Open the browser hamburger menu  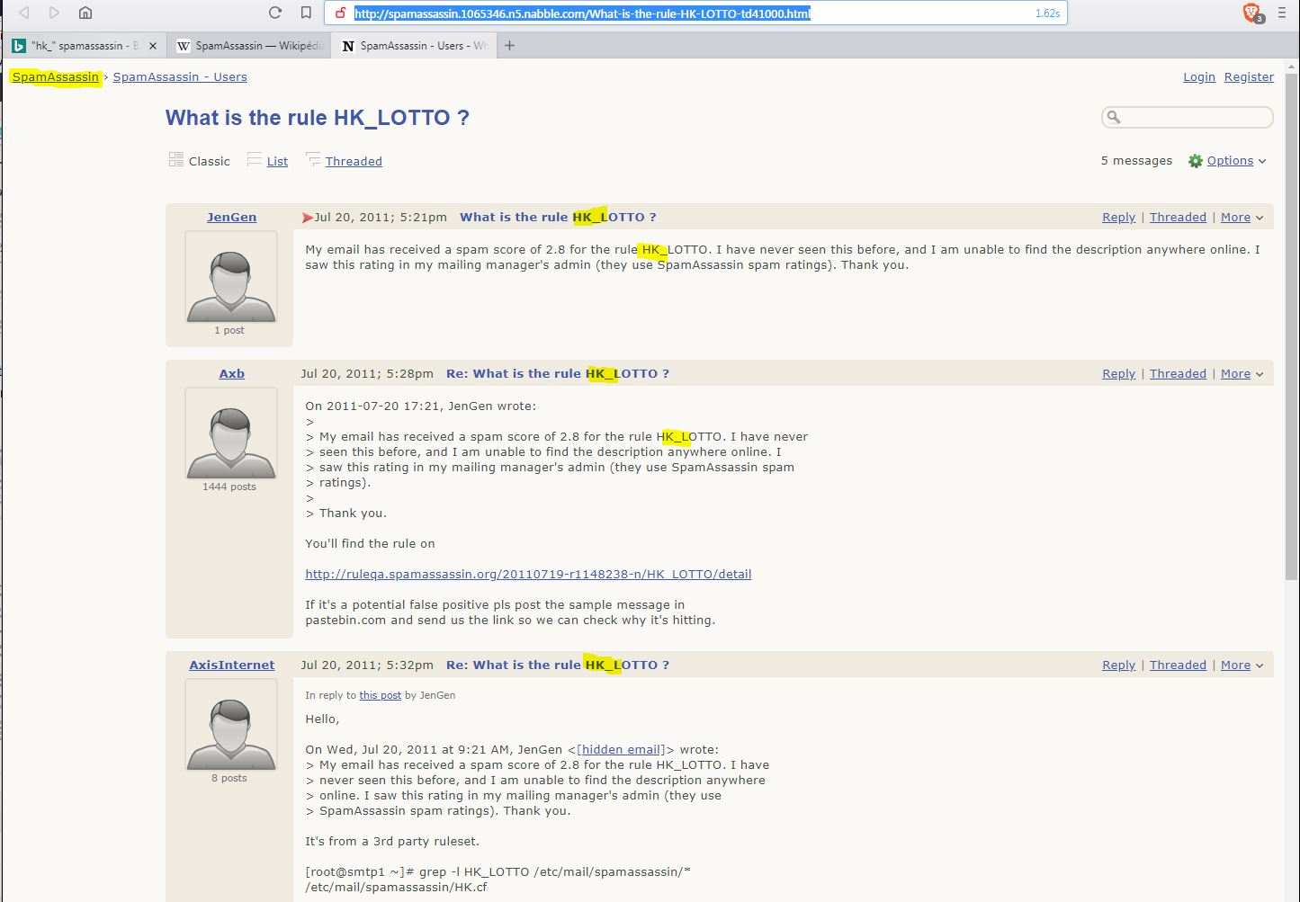pos(1282,13)
